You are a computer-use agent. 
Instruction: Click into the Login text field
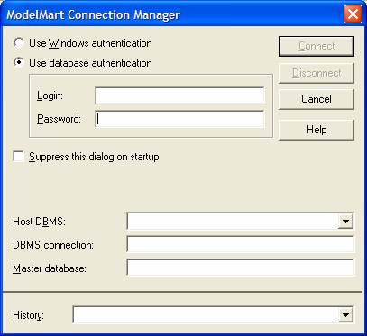tap(179, 95)
